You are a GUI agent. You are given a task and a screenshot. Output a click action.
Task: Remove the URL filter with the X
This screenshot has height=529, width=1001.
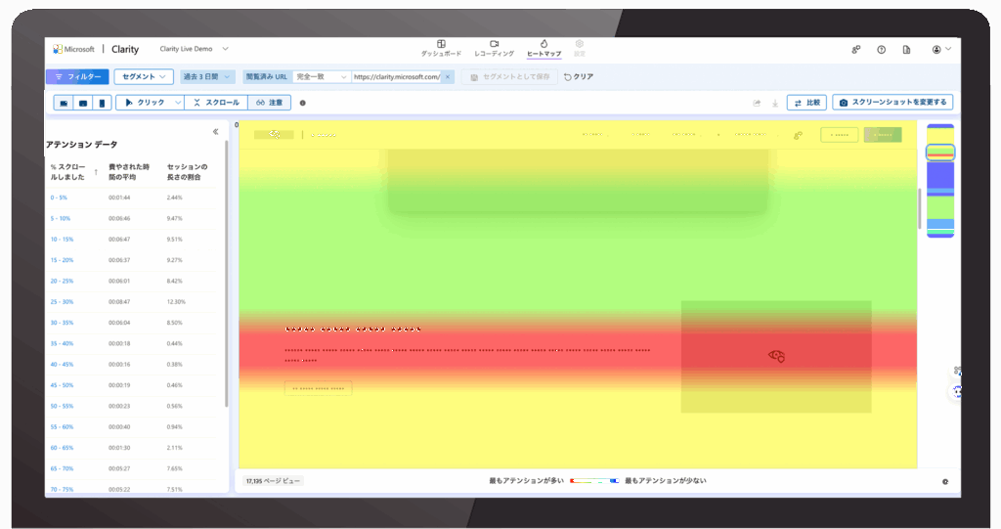point(448,76)
